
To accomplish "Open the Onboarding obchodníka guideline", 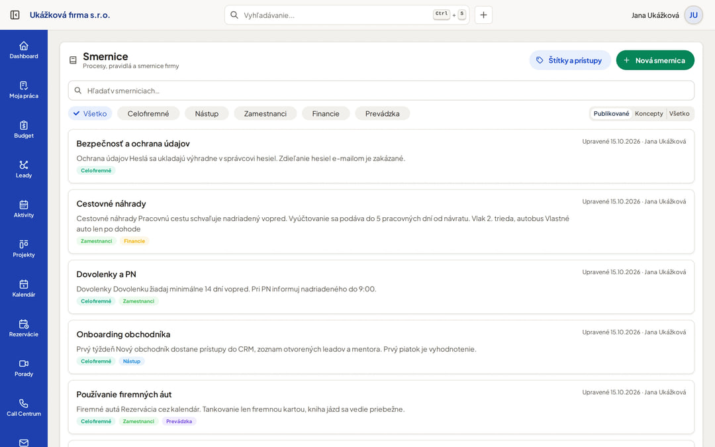I will tap(381, 347).
